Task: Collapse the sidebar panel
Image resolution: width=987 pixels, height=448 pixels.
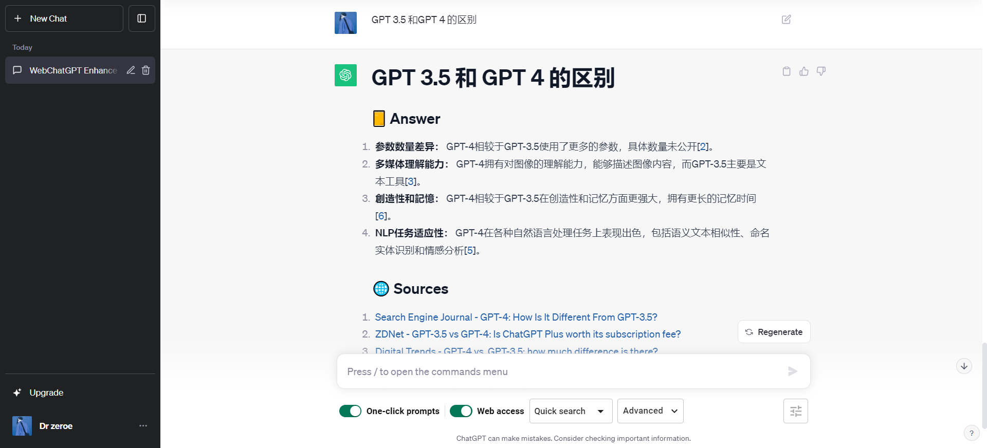Action: [142, 18]
